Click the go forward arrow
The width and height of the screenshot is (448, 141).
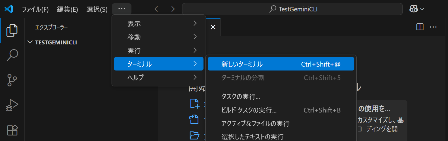[x=171, y=9]
